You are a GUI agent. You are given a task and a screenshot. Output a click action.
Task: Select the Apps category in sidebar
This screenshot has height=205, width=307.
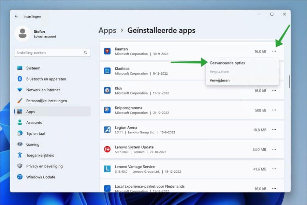tap(53, 112)
